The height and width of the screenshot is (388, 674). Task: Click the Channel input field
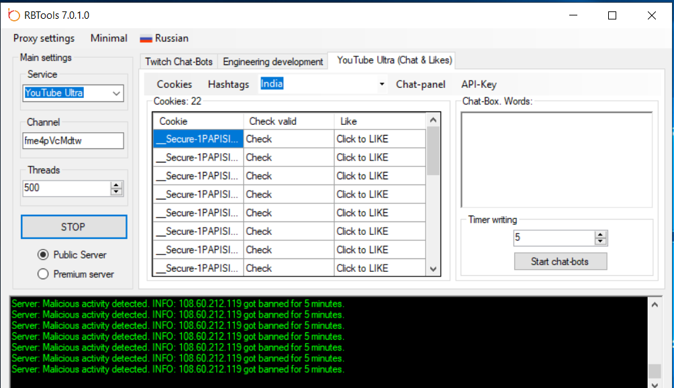73,141
